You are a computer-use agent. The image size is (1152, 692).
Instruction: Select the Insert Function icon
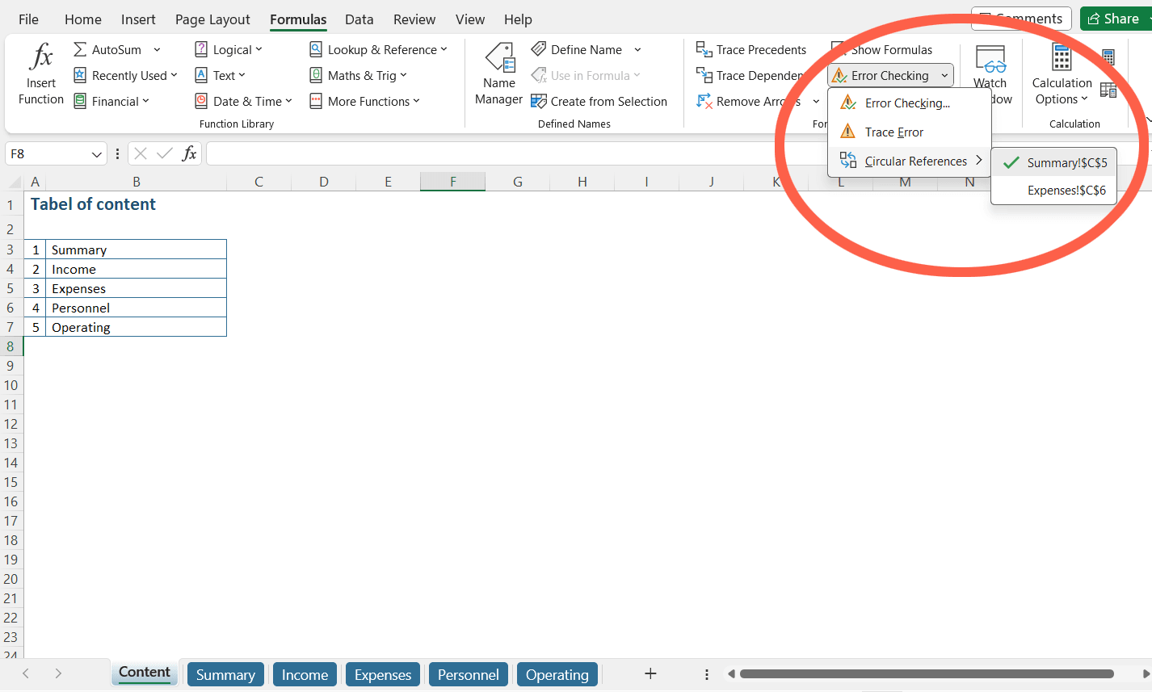click(40, 73)
